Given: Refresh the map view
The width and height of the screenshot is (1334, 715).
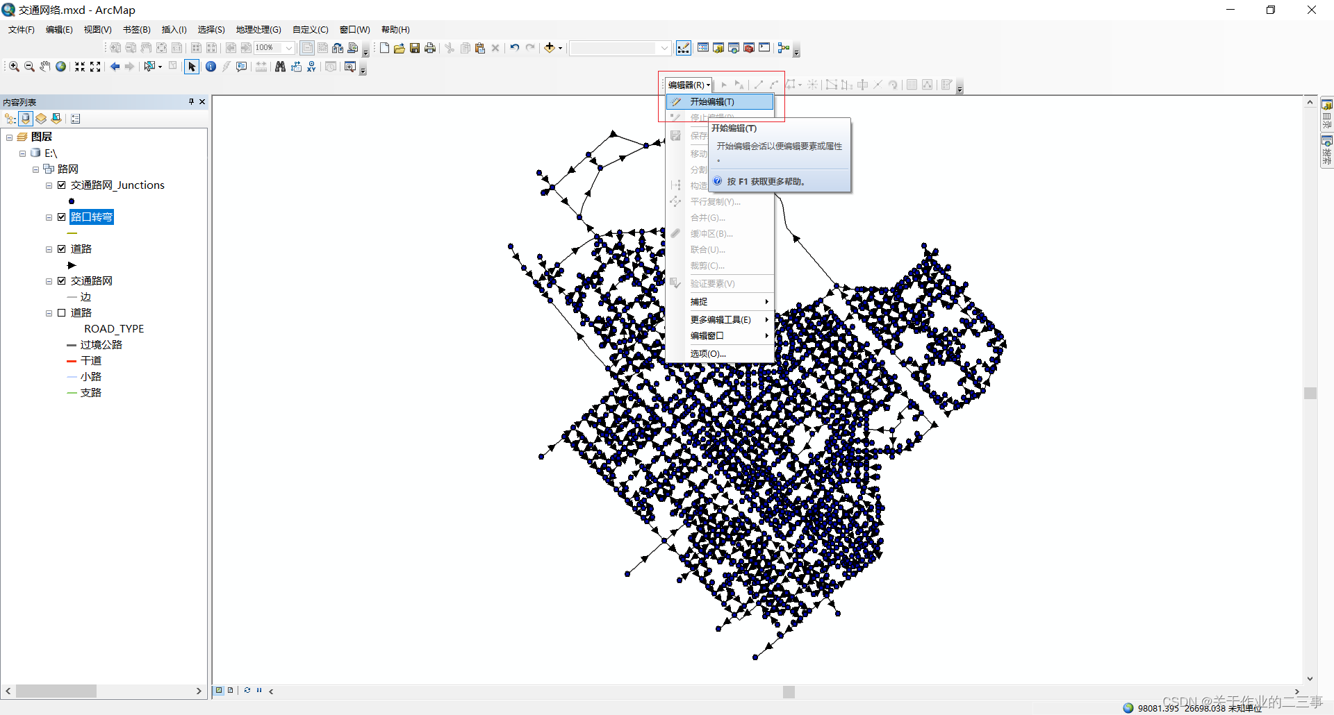Looking at the screenshot, I should click(247, 690).
